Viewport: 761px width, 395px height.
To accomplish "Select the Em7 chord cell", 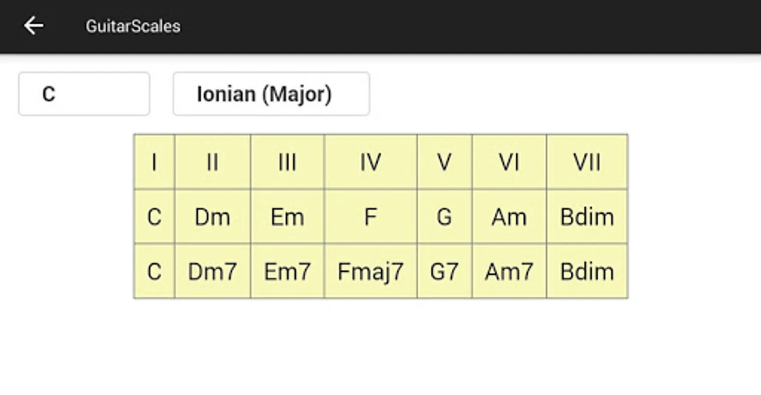I will 287,272.
